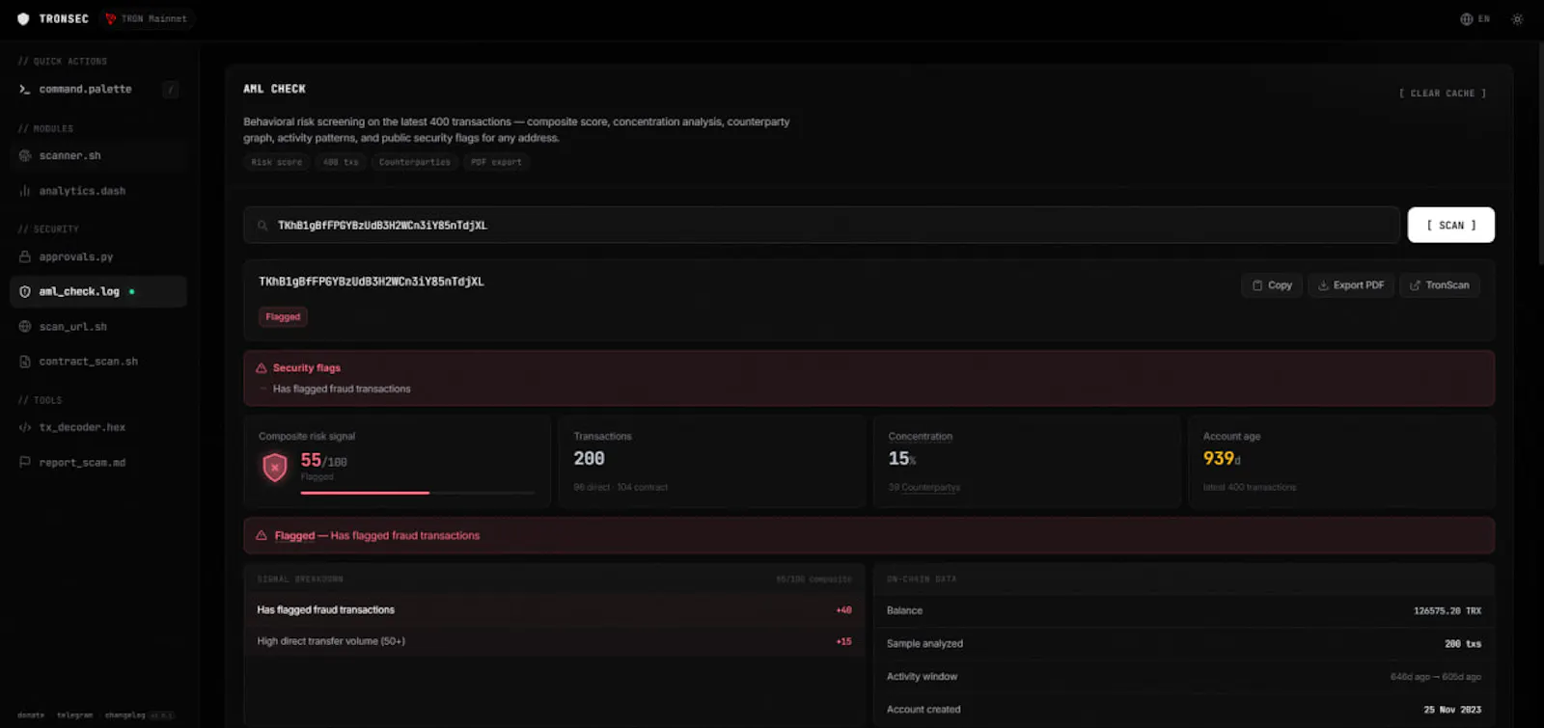Open approvals.py security page
This screenshot has width=1544, height=728.
[x=98, y=256]
